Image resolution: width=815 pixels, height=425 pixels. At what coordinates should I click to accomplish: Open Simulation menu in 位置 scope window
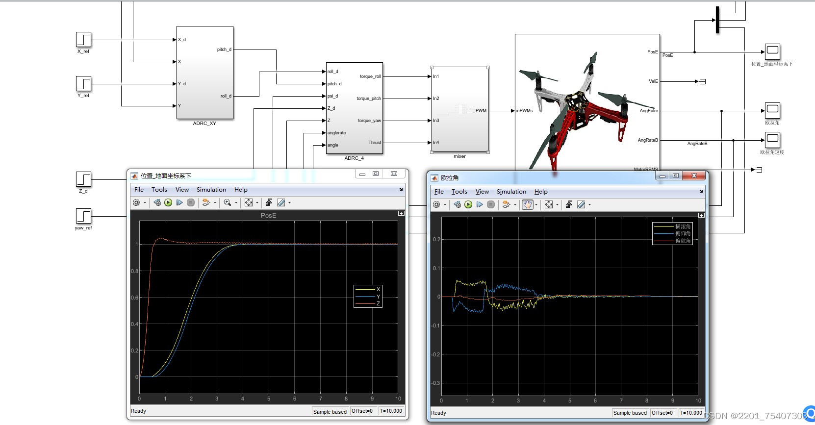point(211,190)
